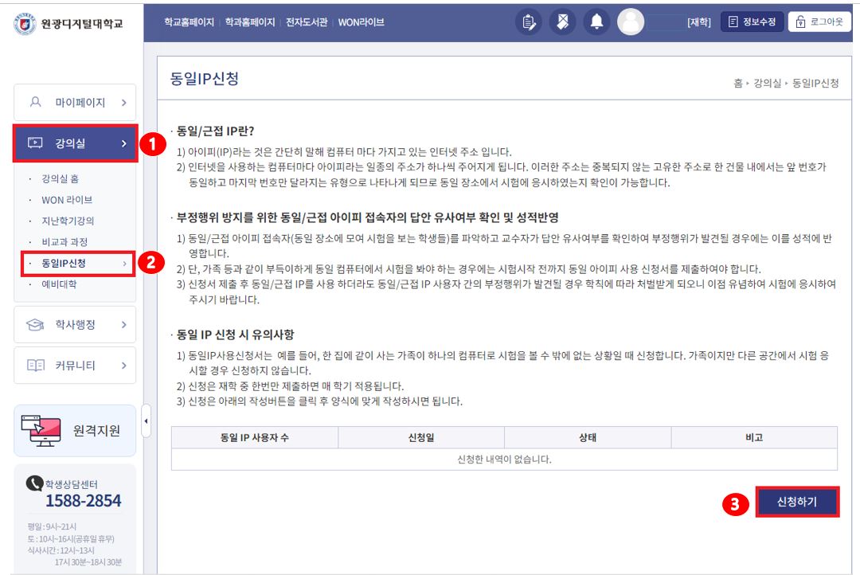860x575 pixels.
Task: Click 홈 in the breadcrumb
Action: point(738,83)
